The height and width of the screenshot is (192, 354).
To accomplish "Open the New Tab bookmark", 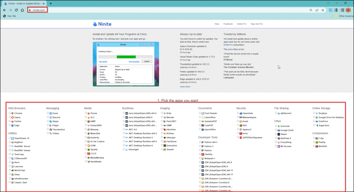I will (x=9, y=16).
